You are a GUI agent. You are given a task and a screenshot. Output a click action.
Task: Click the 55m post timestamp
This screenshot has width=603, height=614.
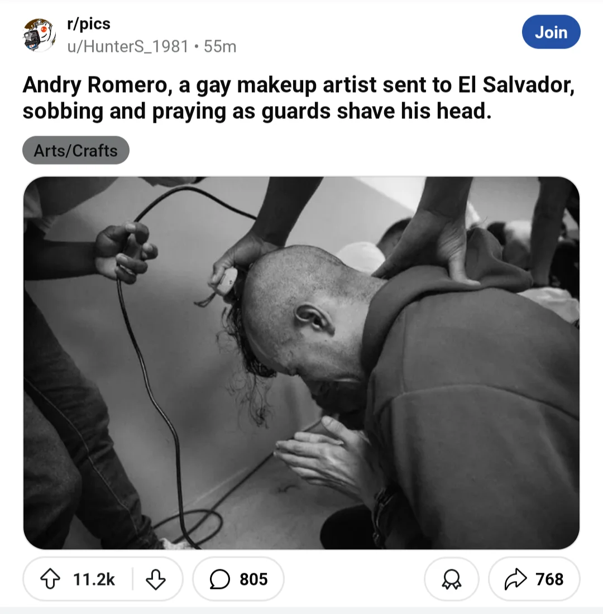[220, 46]
